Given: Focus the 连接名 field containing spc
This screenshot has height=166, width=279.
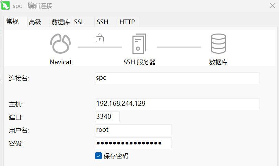Looking at the screenshot, I should tap(177, 78).
